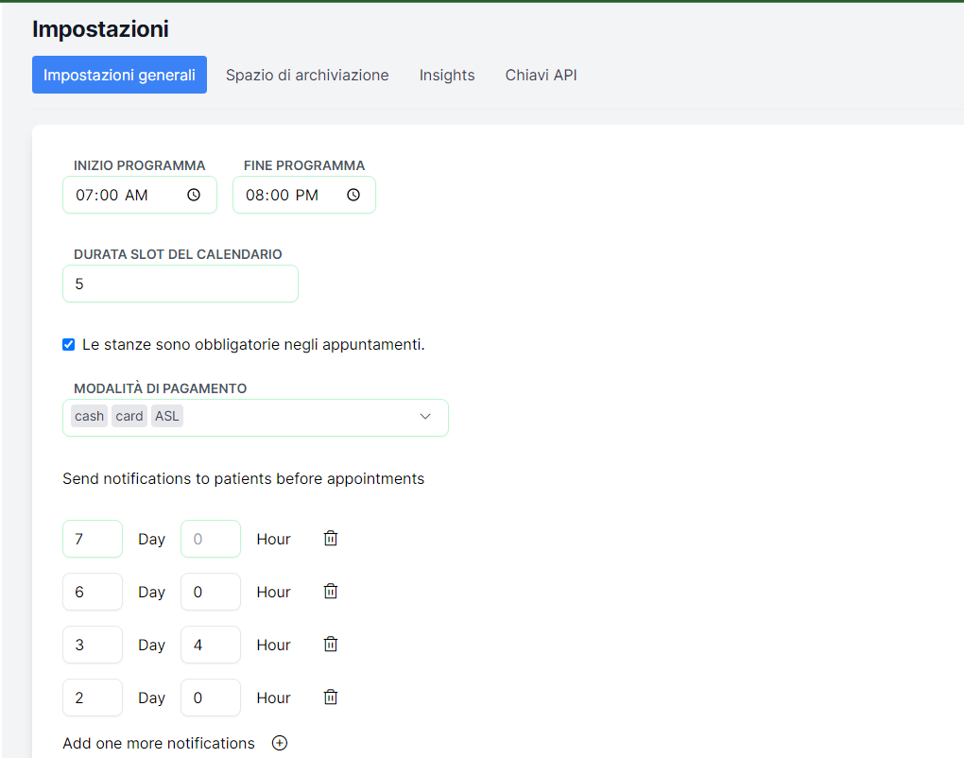
Task: Open the Spazio di archiviazione tab
Action: pyautogui.click(x=307, y=75)
